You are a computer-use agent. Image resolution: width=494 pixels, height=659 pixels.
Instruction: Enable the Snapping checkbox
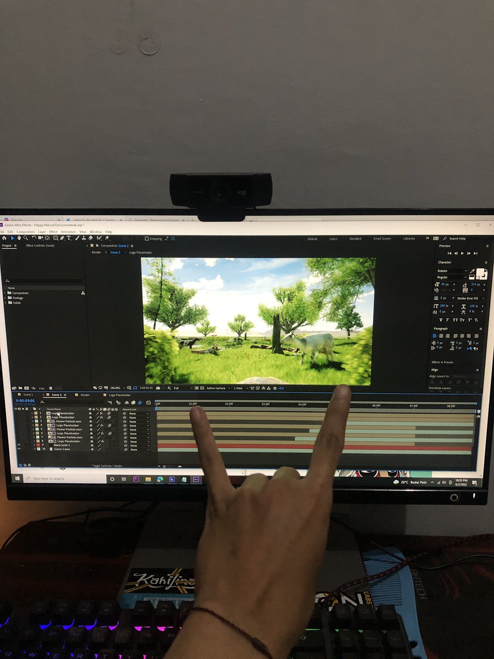click(x=147, y=238)
